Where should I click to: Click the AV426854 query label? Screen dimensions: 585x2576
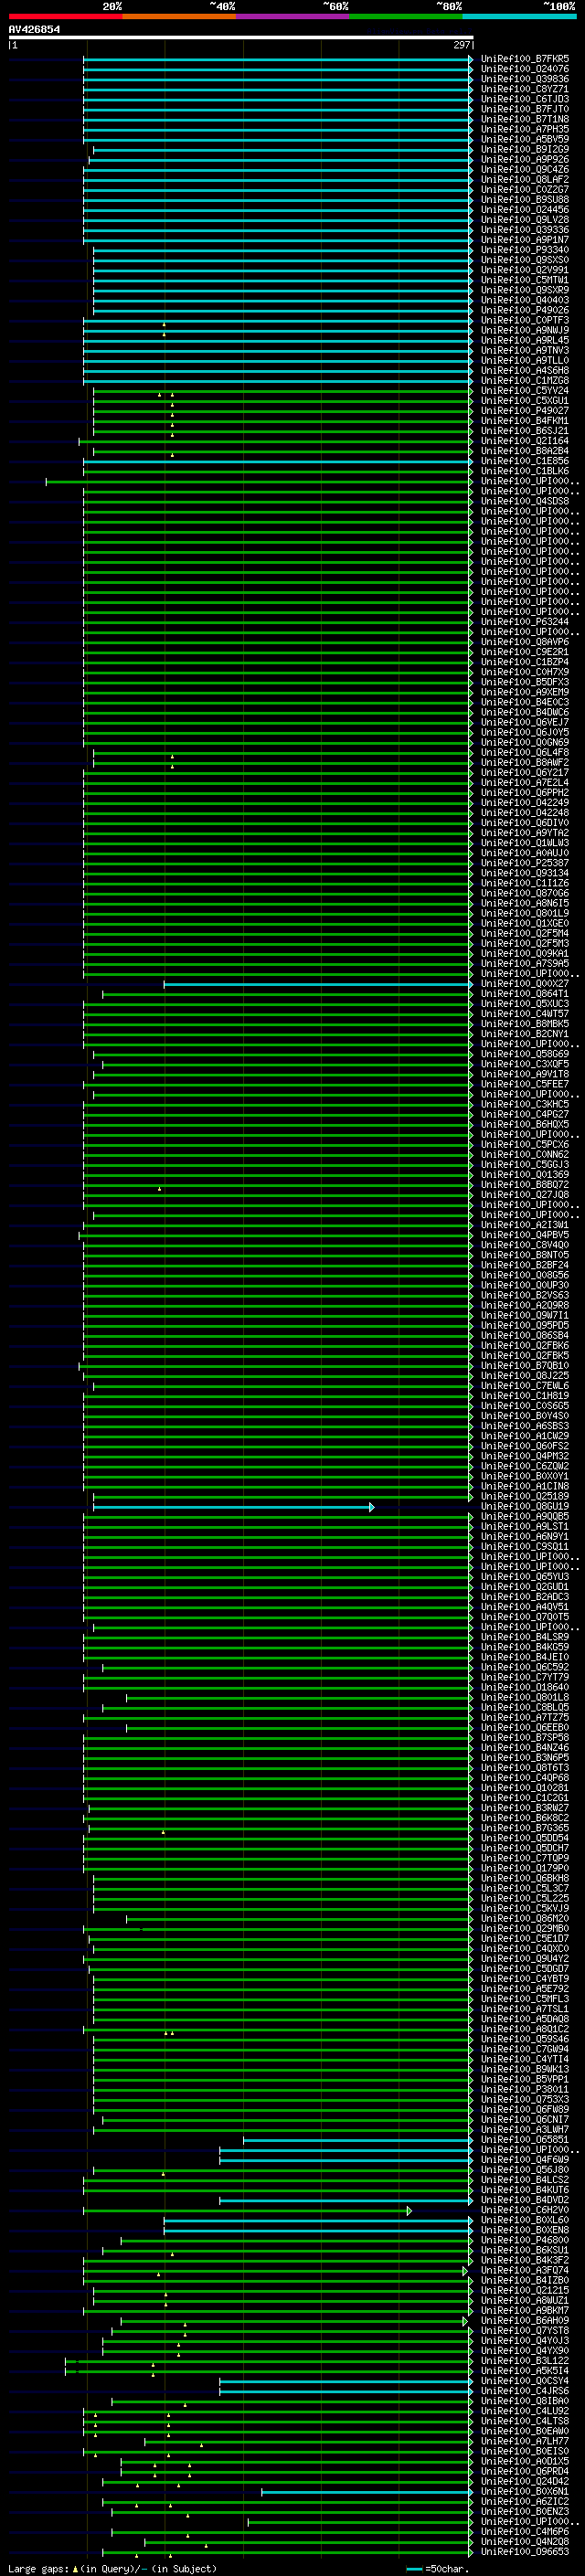coord(34,29)
